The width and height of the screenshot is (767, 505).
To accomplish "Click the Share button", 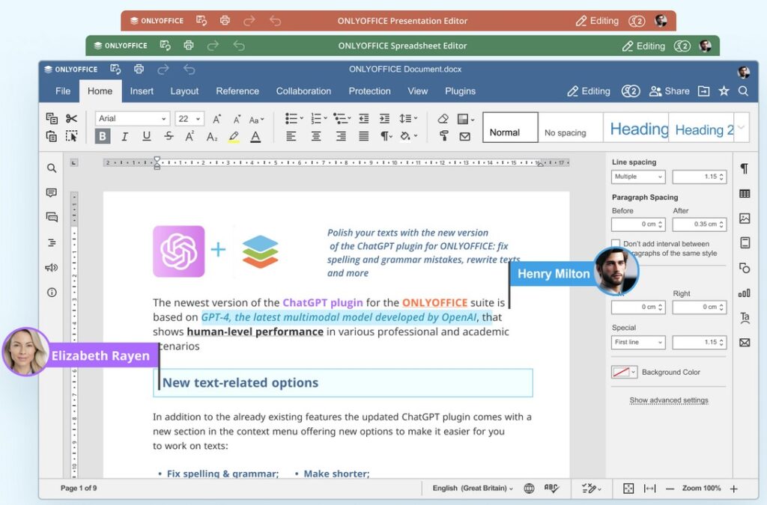I will (669, 91).
